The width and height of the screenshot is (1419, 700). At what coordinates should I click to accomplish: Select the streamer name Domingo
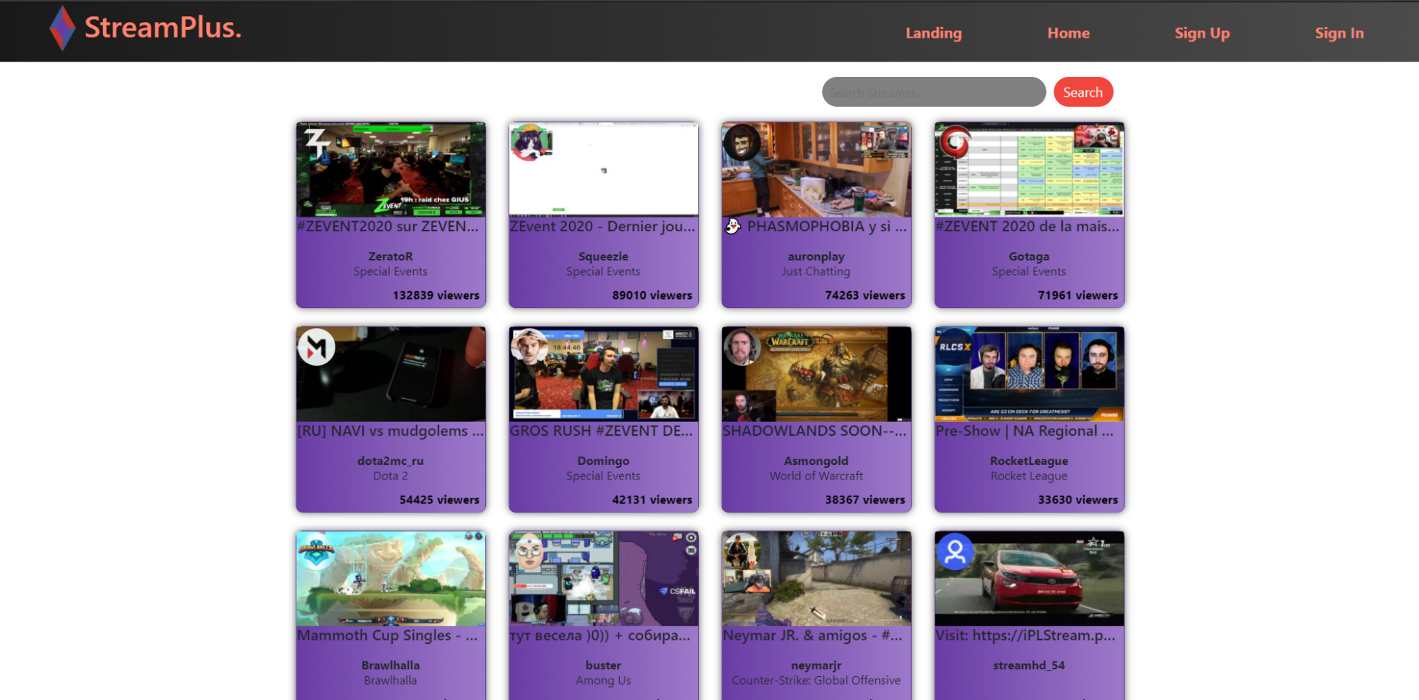pyautogui.click(x=604, y=461)
